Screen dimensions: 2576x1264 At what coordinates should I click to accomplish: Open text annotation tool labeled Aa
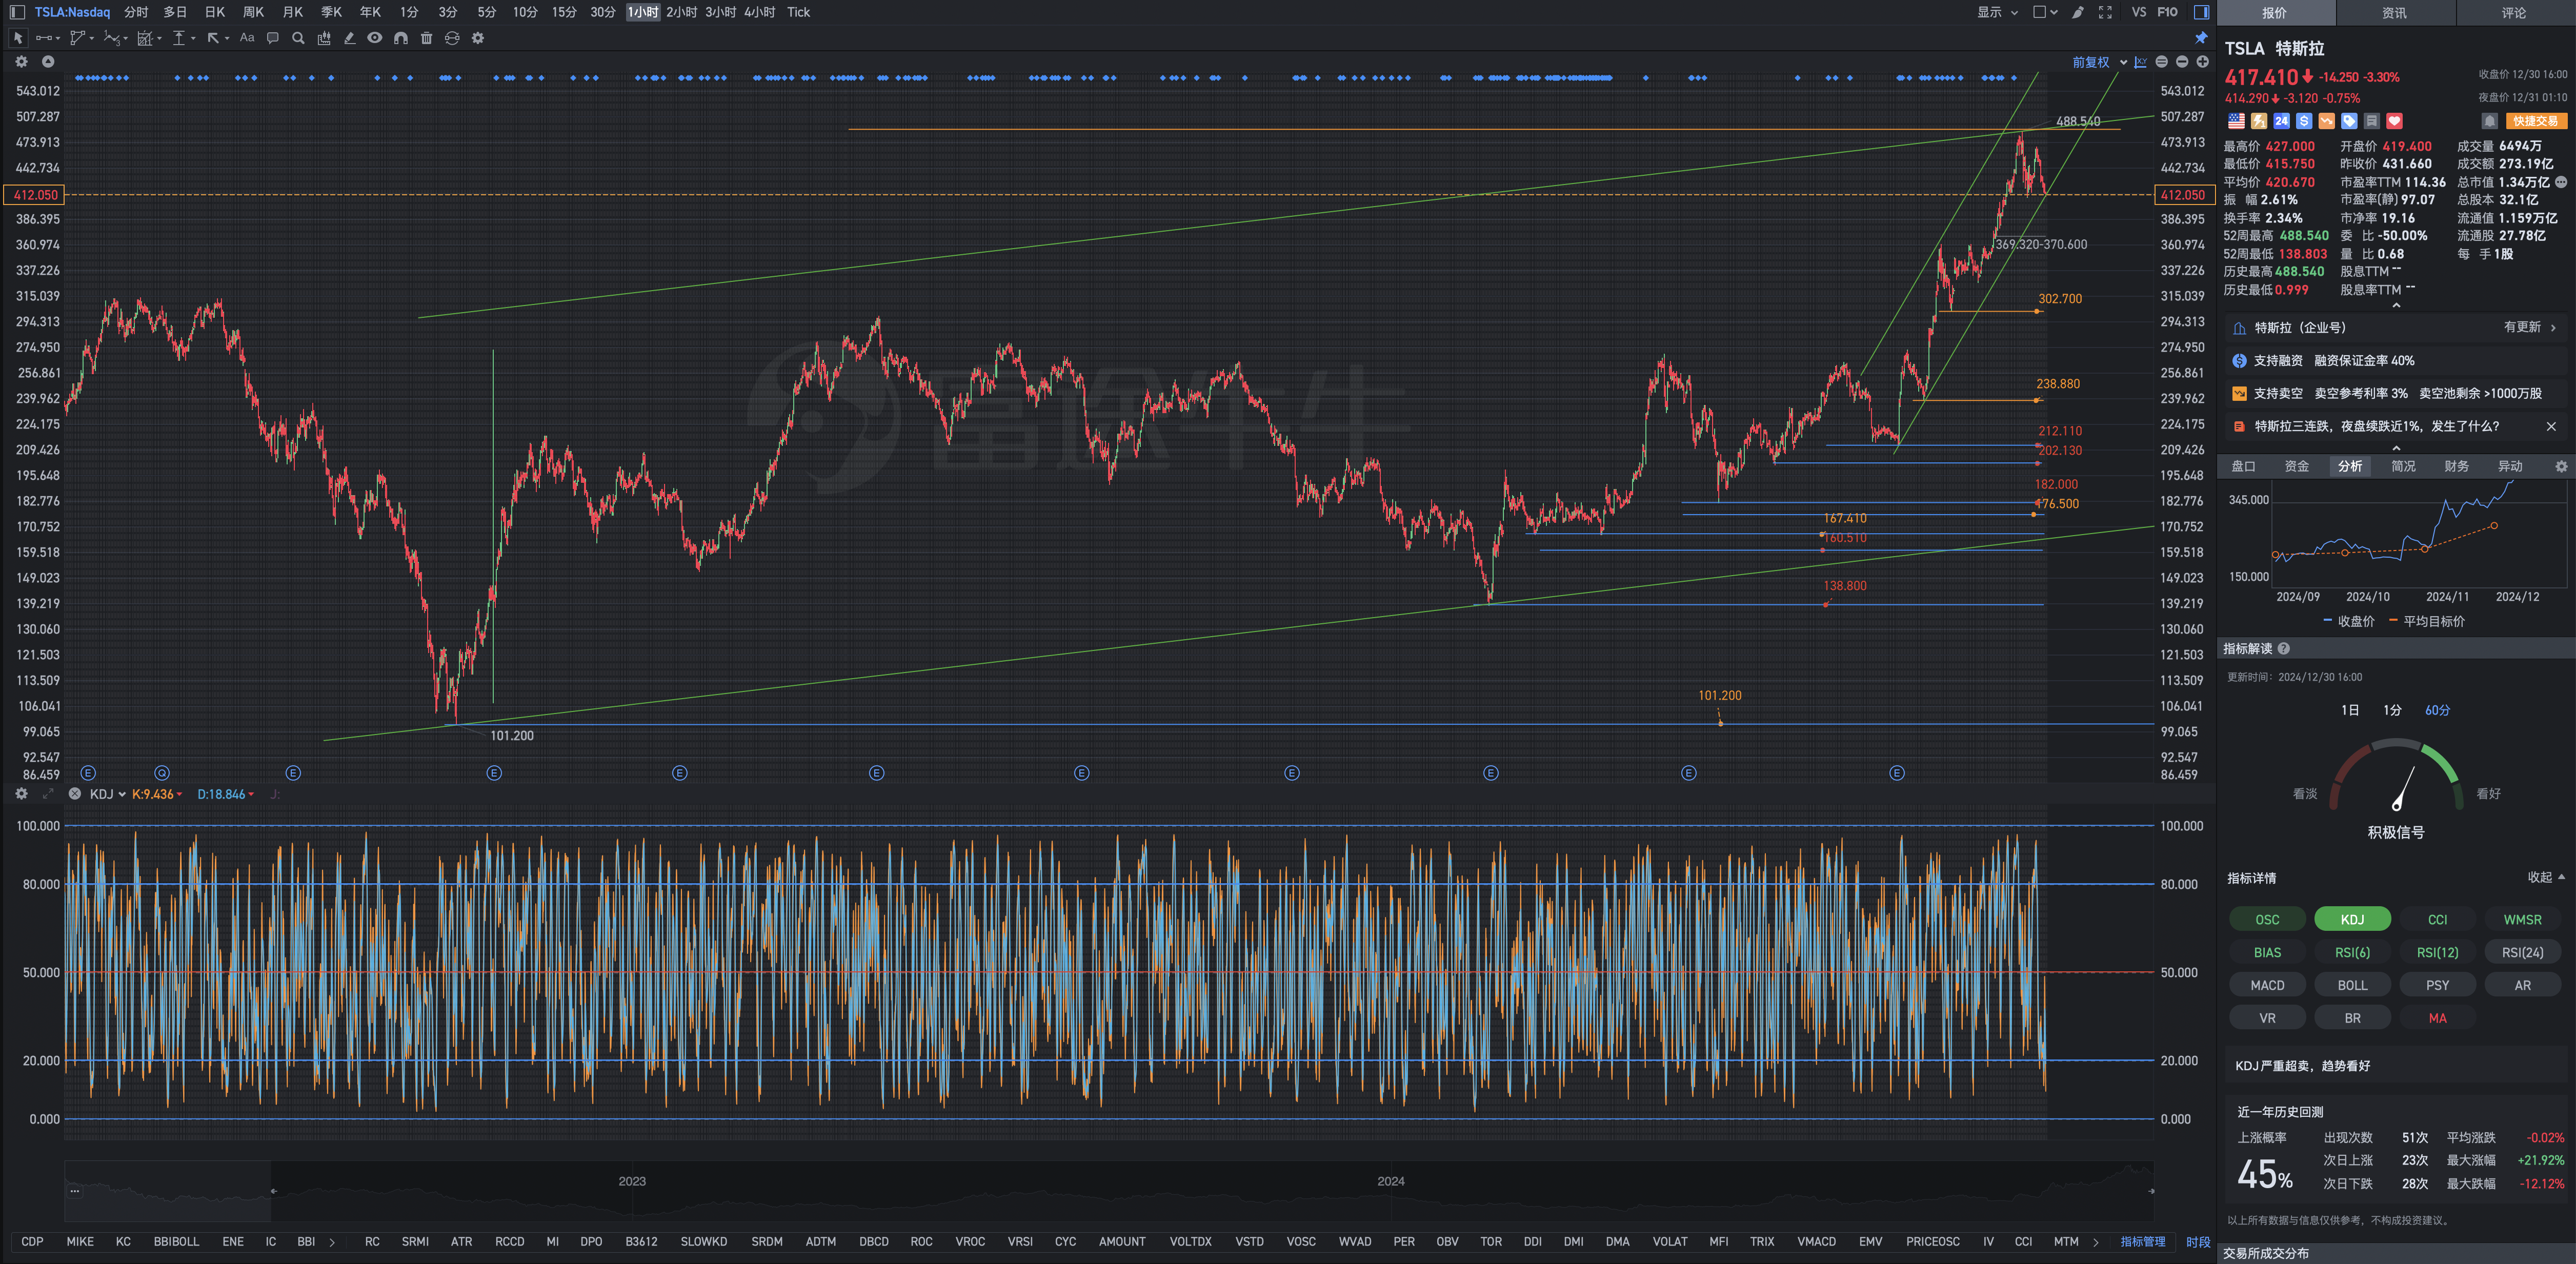coord(247,38)
